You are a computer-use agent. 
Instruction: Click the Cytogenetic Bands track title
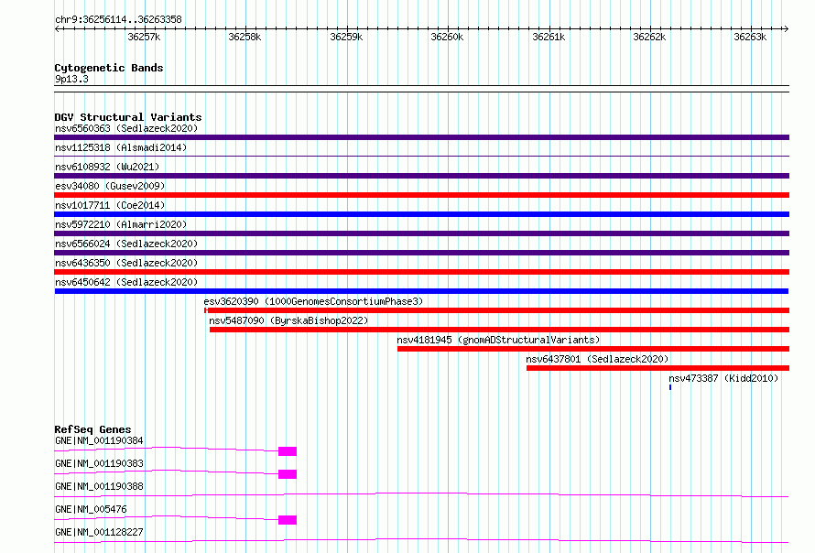click(x=109, y=68)
